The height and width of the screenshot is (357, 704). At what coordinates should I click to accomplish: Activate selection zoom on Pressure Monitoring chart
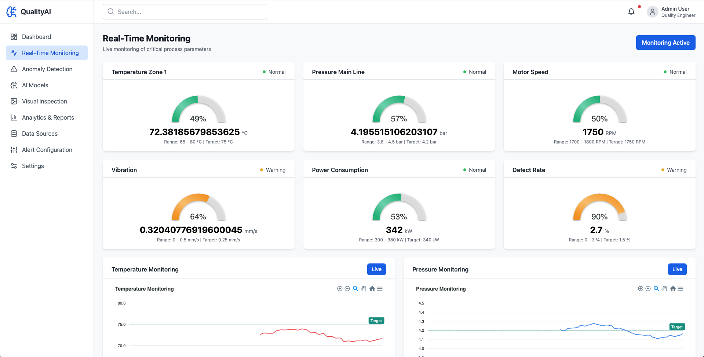pos(656,289)
